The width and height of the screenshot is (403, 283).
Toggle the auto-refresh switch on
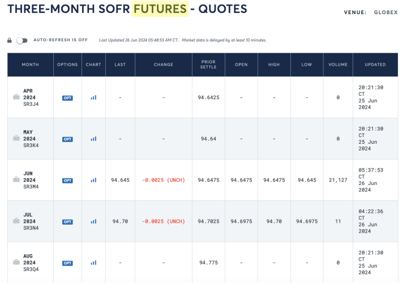click(x=22, y=40)
